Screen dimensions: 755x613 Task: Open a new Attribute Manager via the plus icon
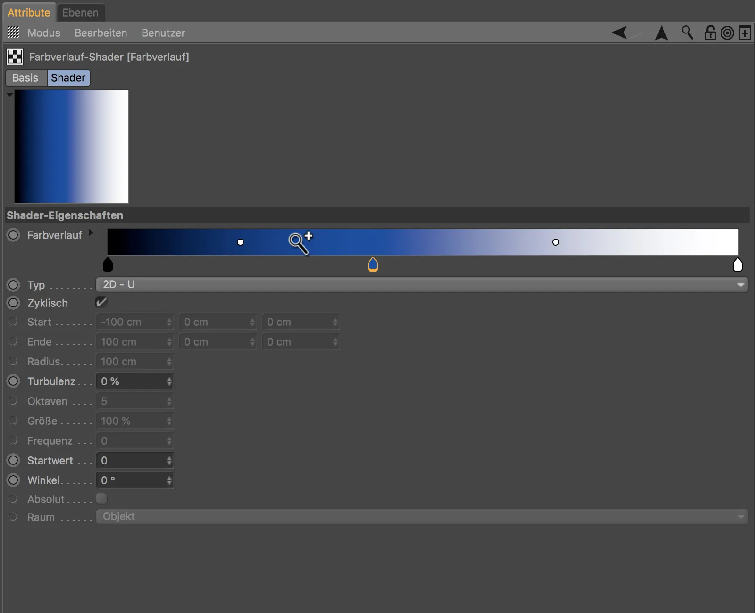tap(746, 33)
